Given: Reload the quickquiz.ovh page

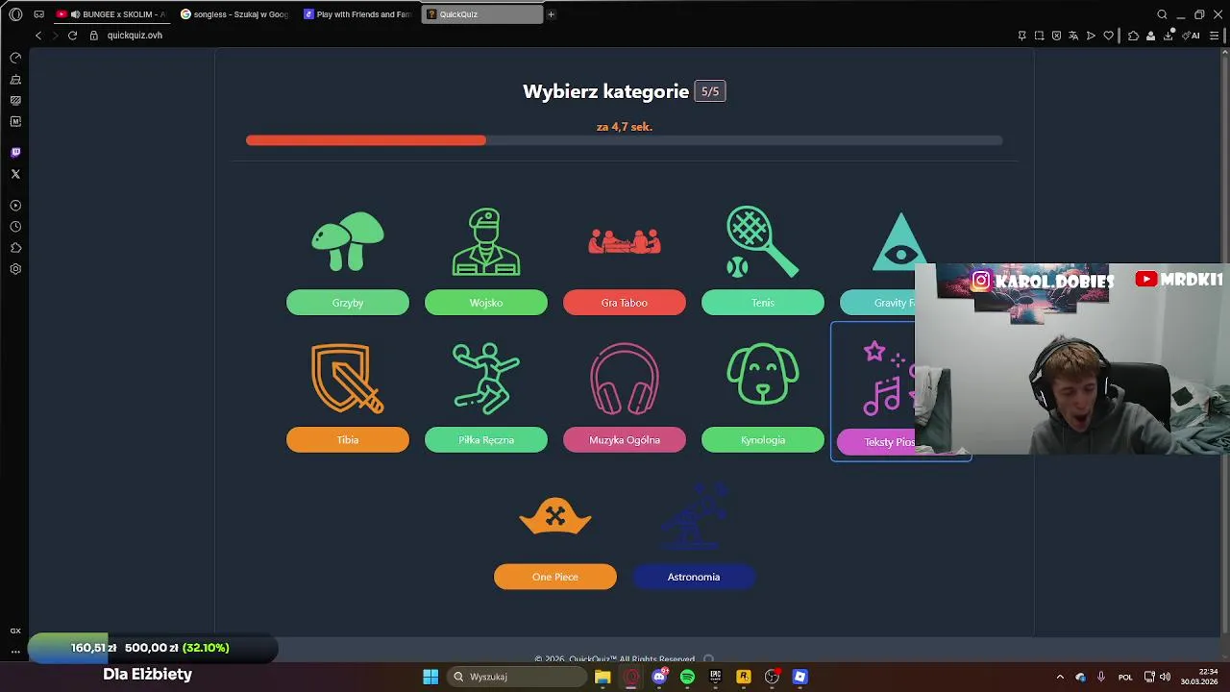Looking at the screenshot, I should pyautogui.click(x=72, y=36).
